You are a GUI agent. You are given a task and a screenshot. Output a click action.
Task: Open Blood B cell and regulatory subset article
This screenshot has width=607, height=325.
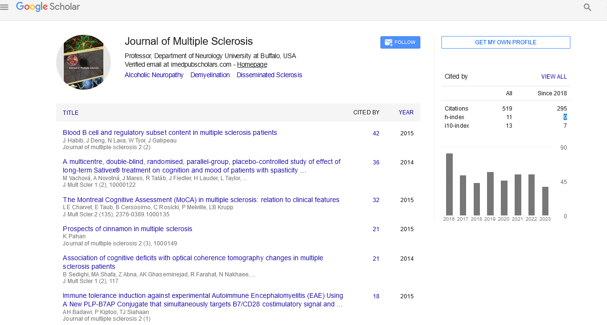click(169, 132)
